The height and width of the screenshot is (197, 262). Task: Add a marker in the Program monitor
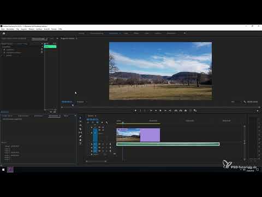[x=135, y=111]
